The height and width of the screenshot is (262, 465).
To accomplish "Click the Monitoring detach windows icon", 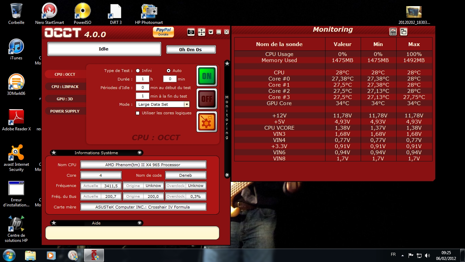I will click(403, 32).
